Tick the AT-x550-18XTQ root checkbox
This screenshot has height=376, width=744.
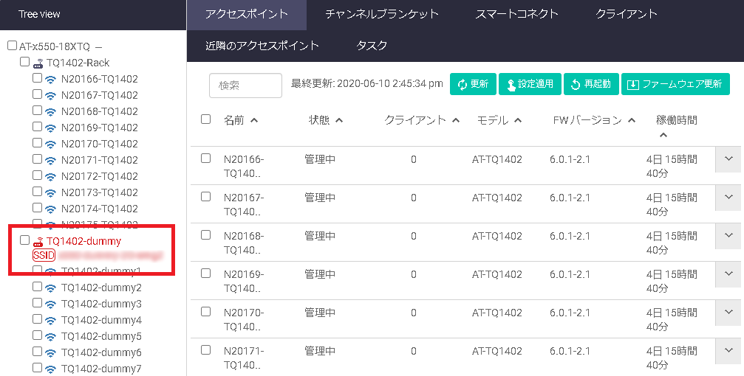12,46
